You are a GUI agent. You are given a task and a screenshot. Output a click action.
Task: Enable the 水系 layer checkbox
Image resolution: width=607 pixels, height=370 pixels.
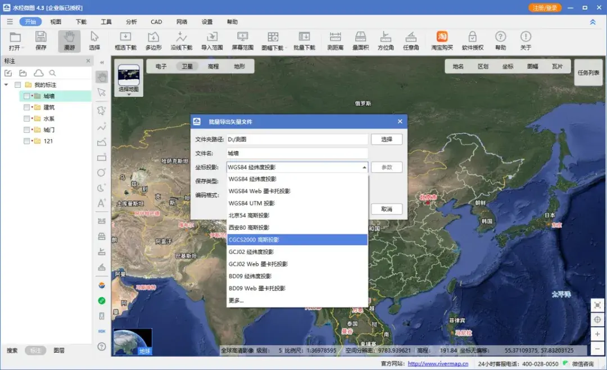26,118
